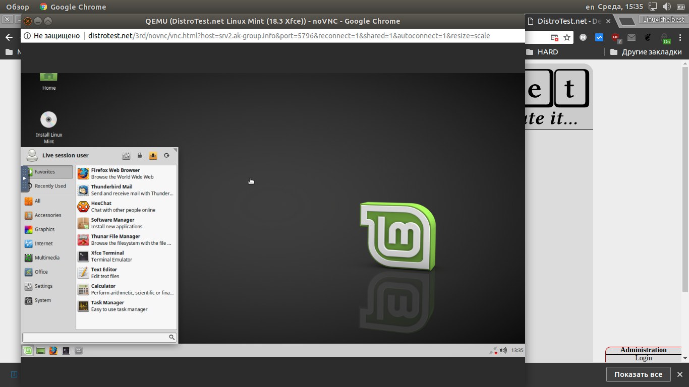Click the Login link under Administration
The width and height of the screenshot is (689, 387).
tap(644, 358)
